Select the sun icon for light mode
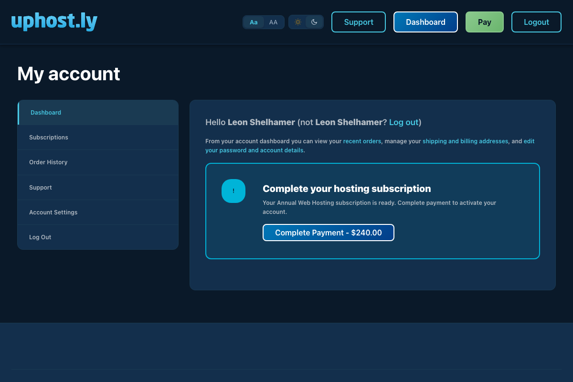The height and width of the screenshot is (382, 573). click(x=298, y=21)
